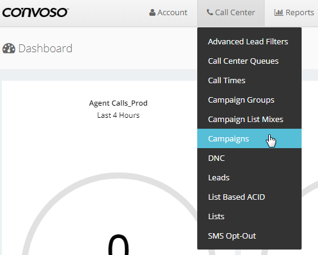Image resolution: width=318 pixels, height=255 pixels.
Task: Select Advanced Lead Filters from menu
Action: click(249, 41)
